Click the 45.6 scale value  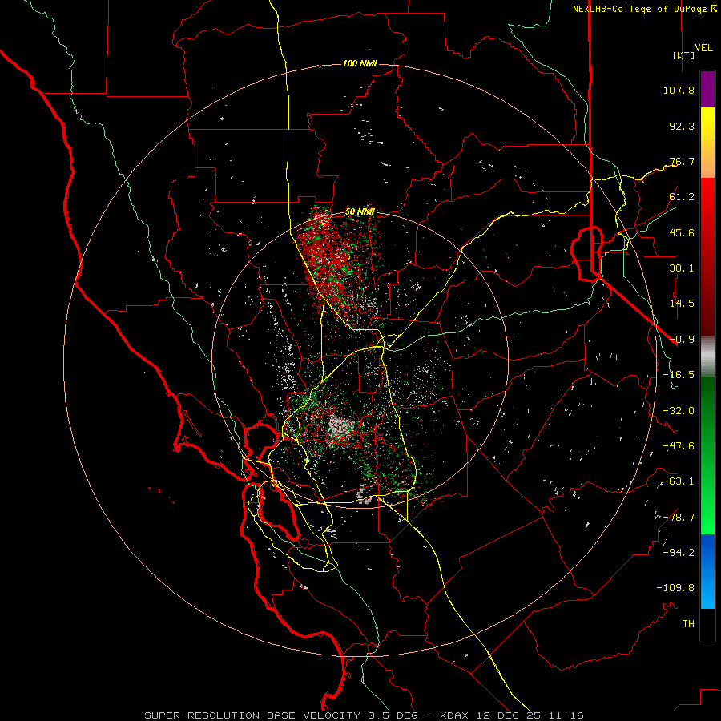pyautogui.click(x=682, y=232)
